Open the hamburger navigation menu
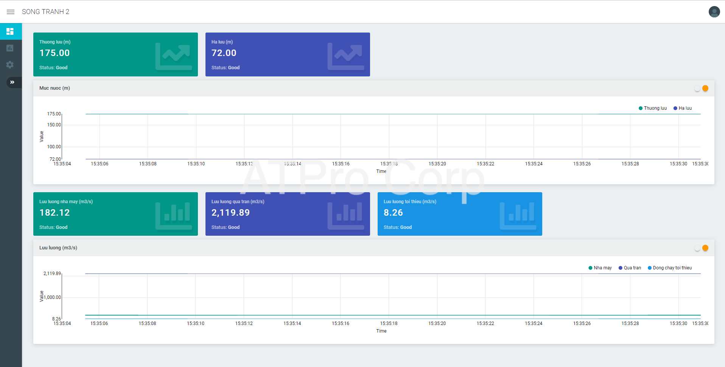This screenshot has height=367, width=725. pyautogui.click(x=11, y=12)
